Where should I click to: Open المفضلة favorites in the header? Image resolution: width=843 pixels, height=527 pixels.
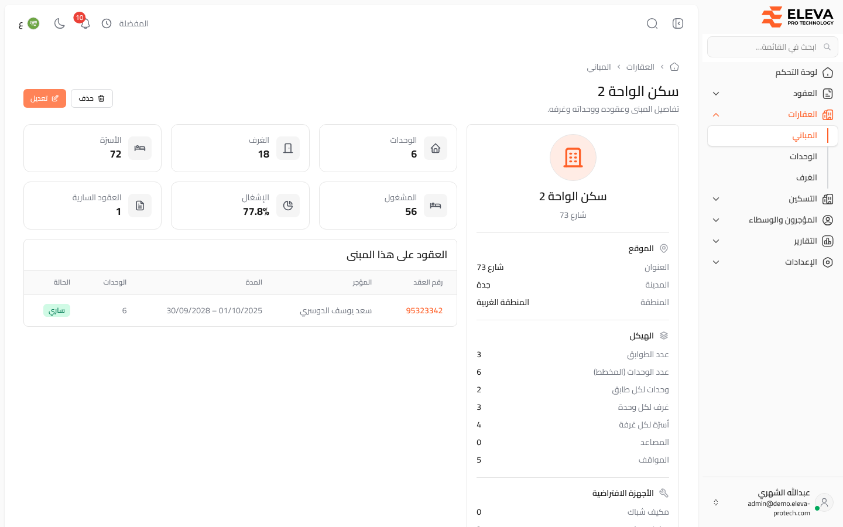click(x=134, y=23)
